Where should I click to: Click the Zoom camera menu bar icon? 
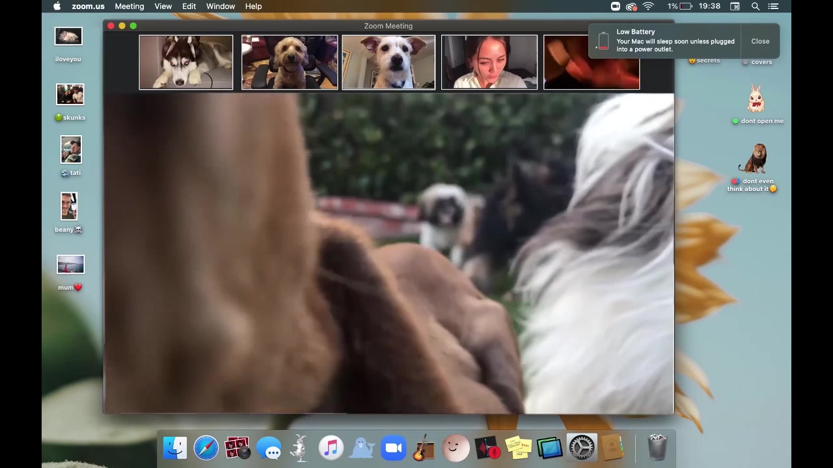tap(615, 6)
